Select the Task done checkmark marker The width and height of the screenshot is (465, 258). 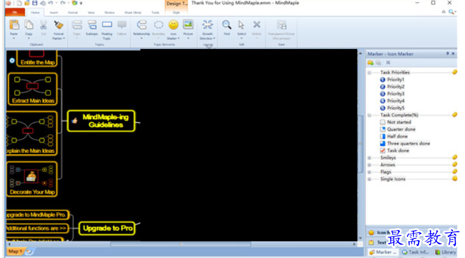pos(383,150)
